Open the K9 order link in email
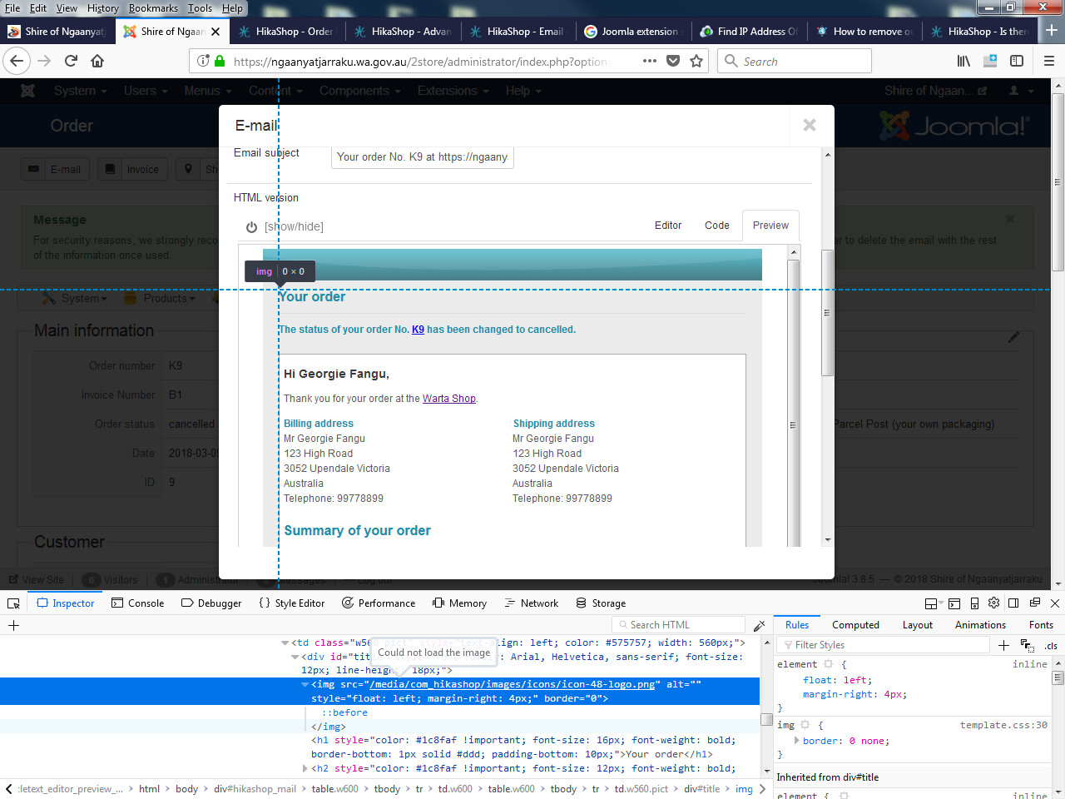 point(418,330)
